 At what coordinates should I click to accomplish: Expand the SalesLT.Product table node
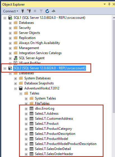coord(26,124)
